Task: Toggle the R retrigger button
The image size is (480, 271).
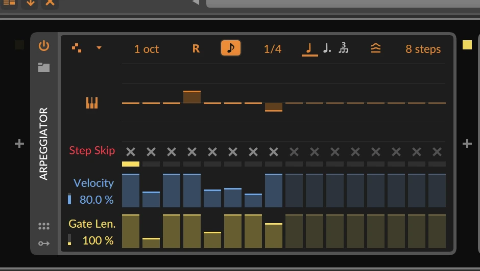Action: point(196,49)
